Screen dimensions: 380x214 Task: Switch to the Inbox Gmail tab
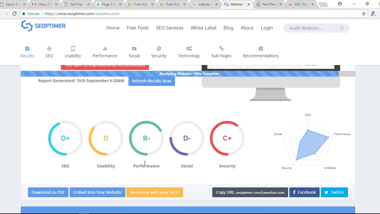coord(45,4)
